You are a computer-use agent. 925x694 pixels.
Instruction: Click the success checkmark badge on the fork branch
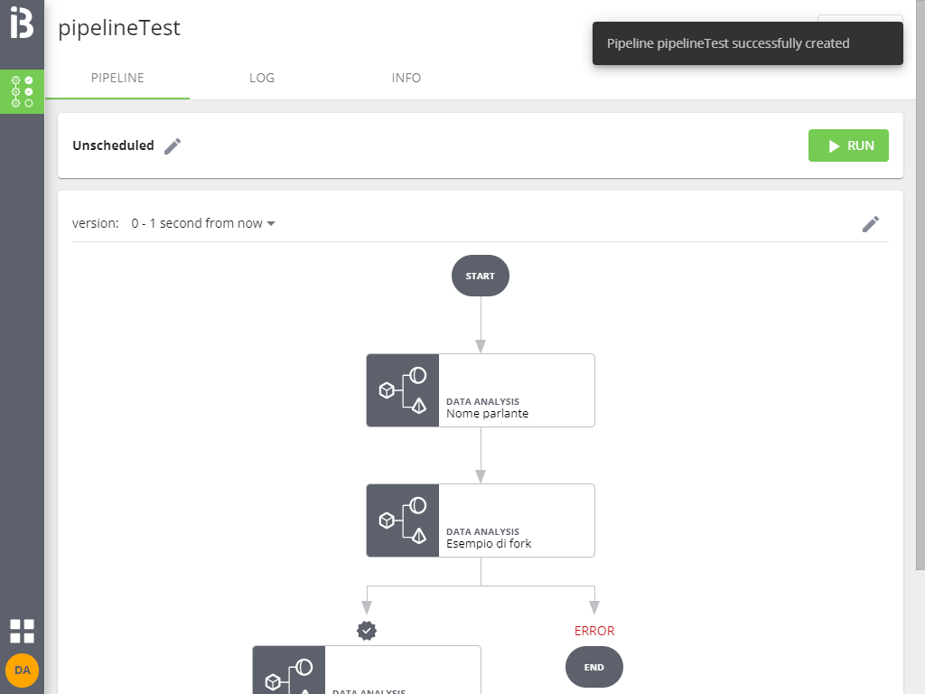[366, 631]
